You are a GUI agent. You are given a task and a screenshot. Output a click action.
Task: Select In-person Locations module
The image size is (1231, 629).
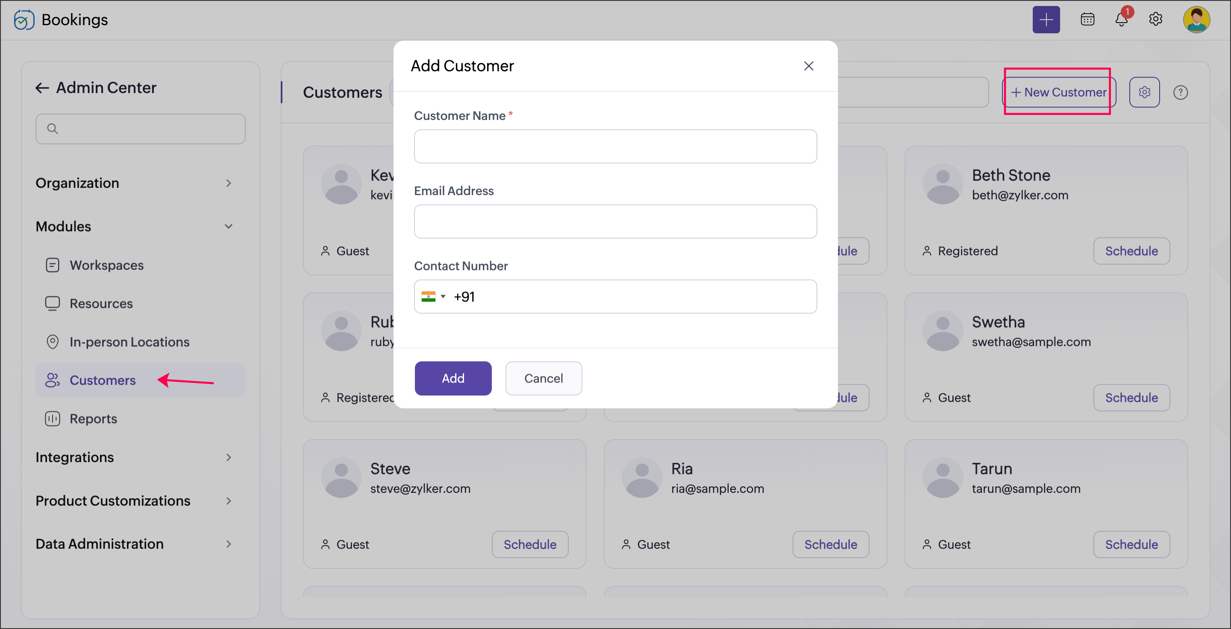129,342
